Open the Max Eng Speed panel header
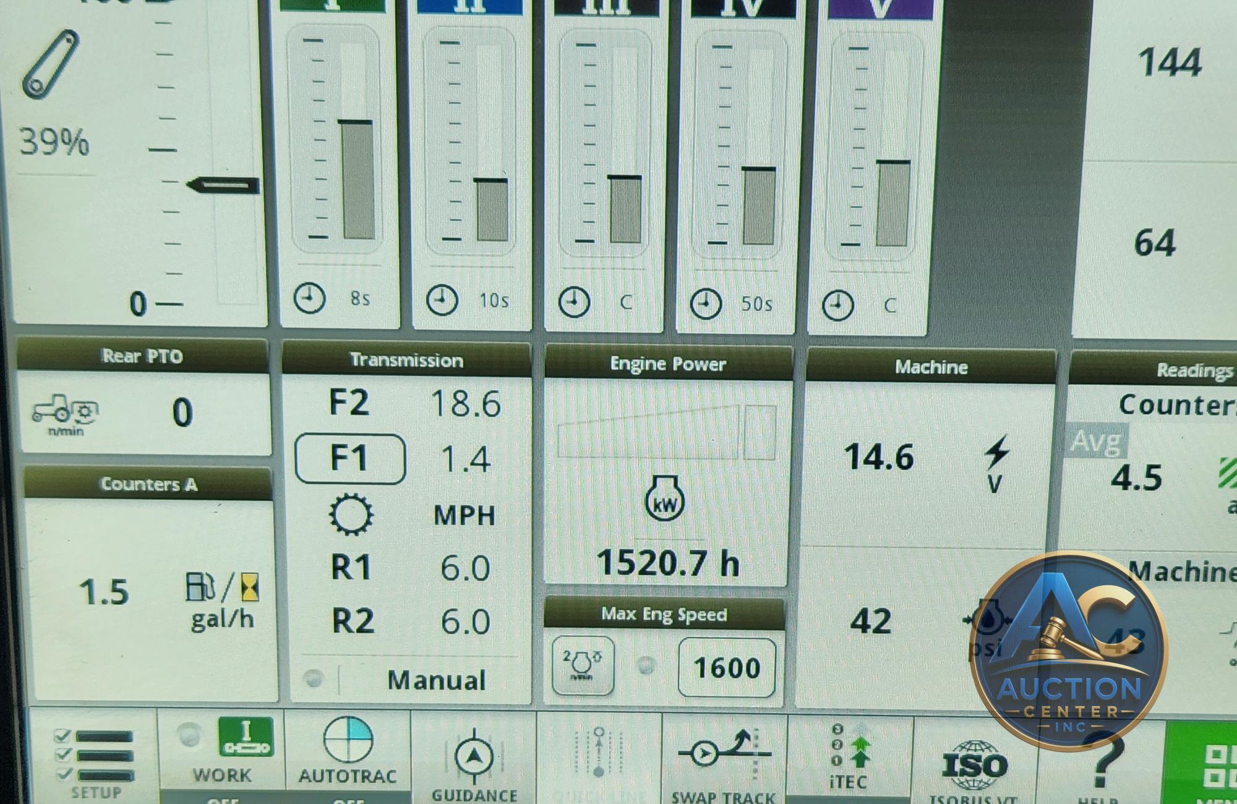The width and height of the screenshot is (1237, 804). 664,614
